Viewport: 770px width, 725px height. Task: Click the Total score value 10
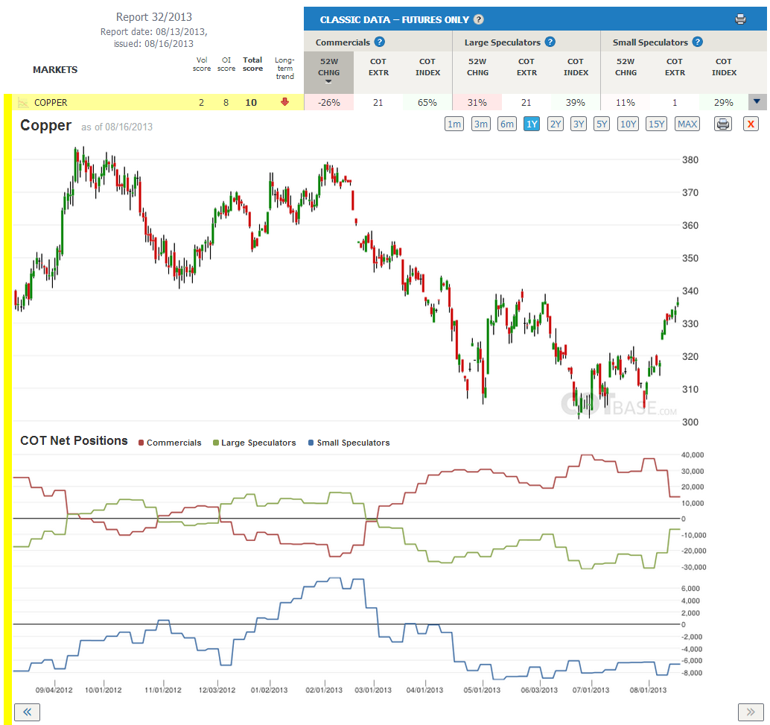tap(251, 102)
